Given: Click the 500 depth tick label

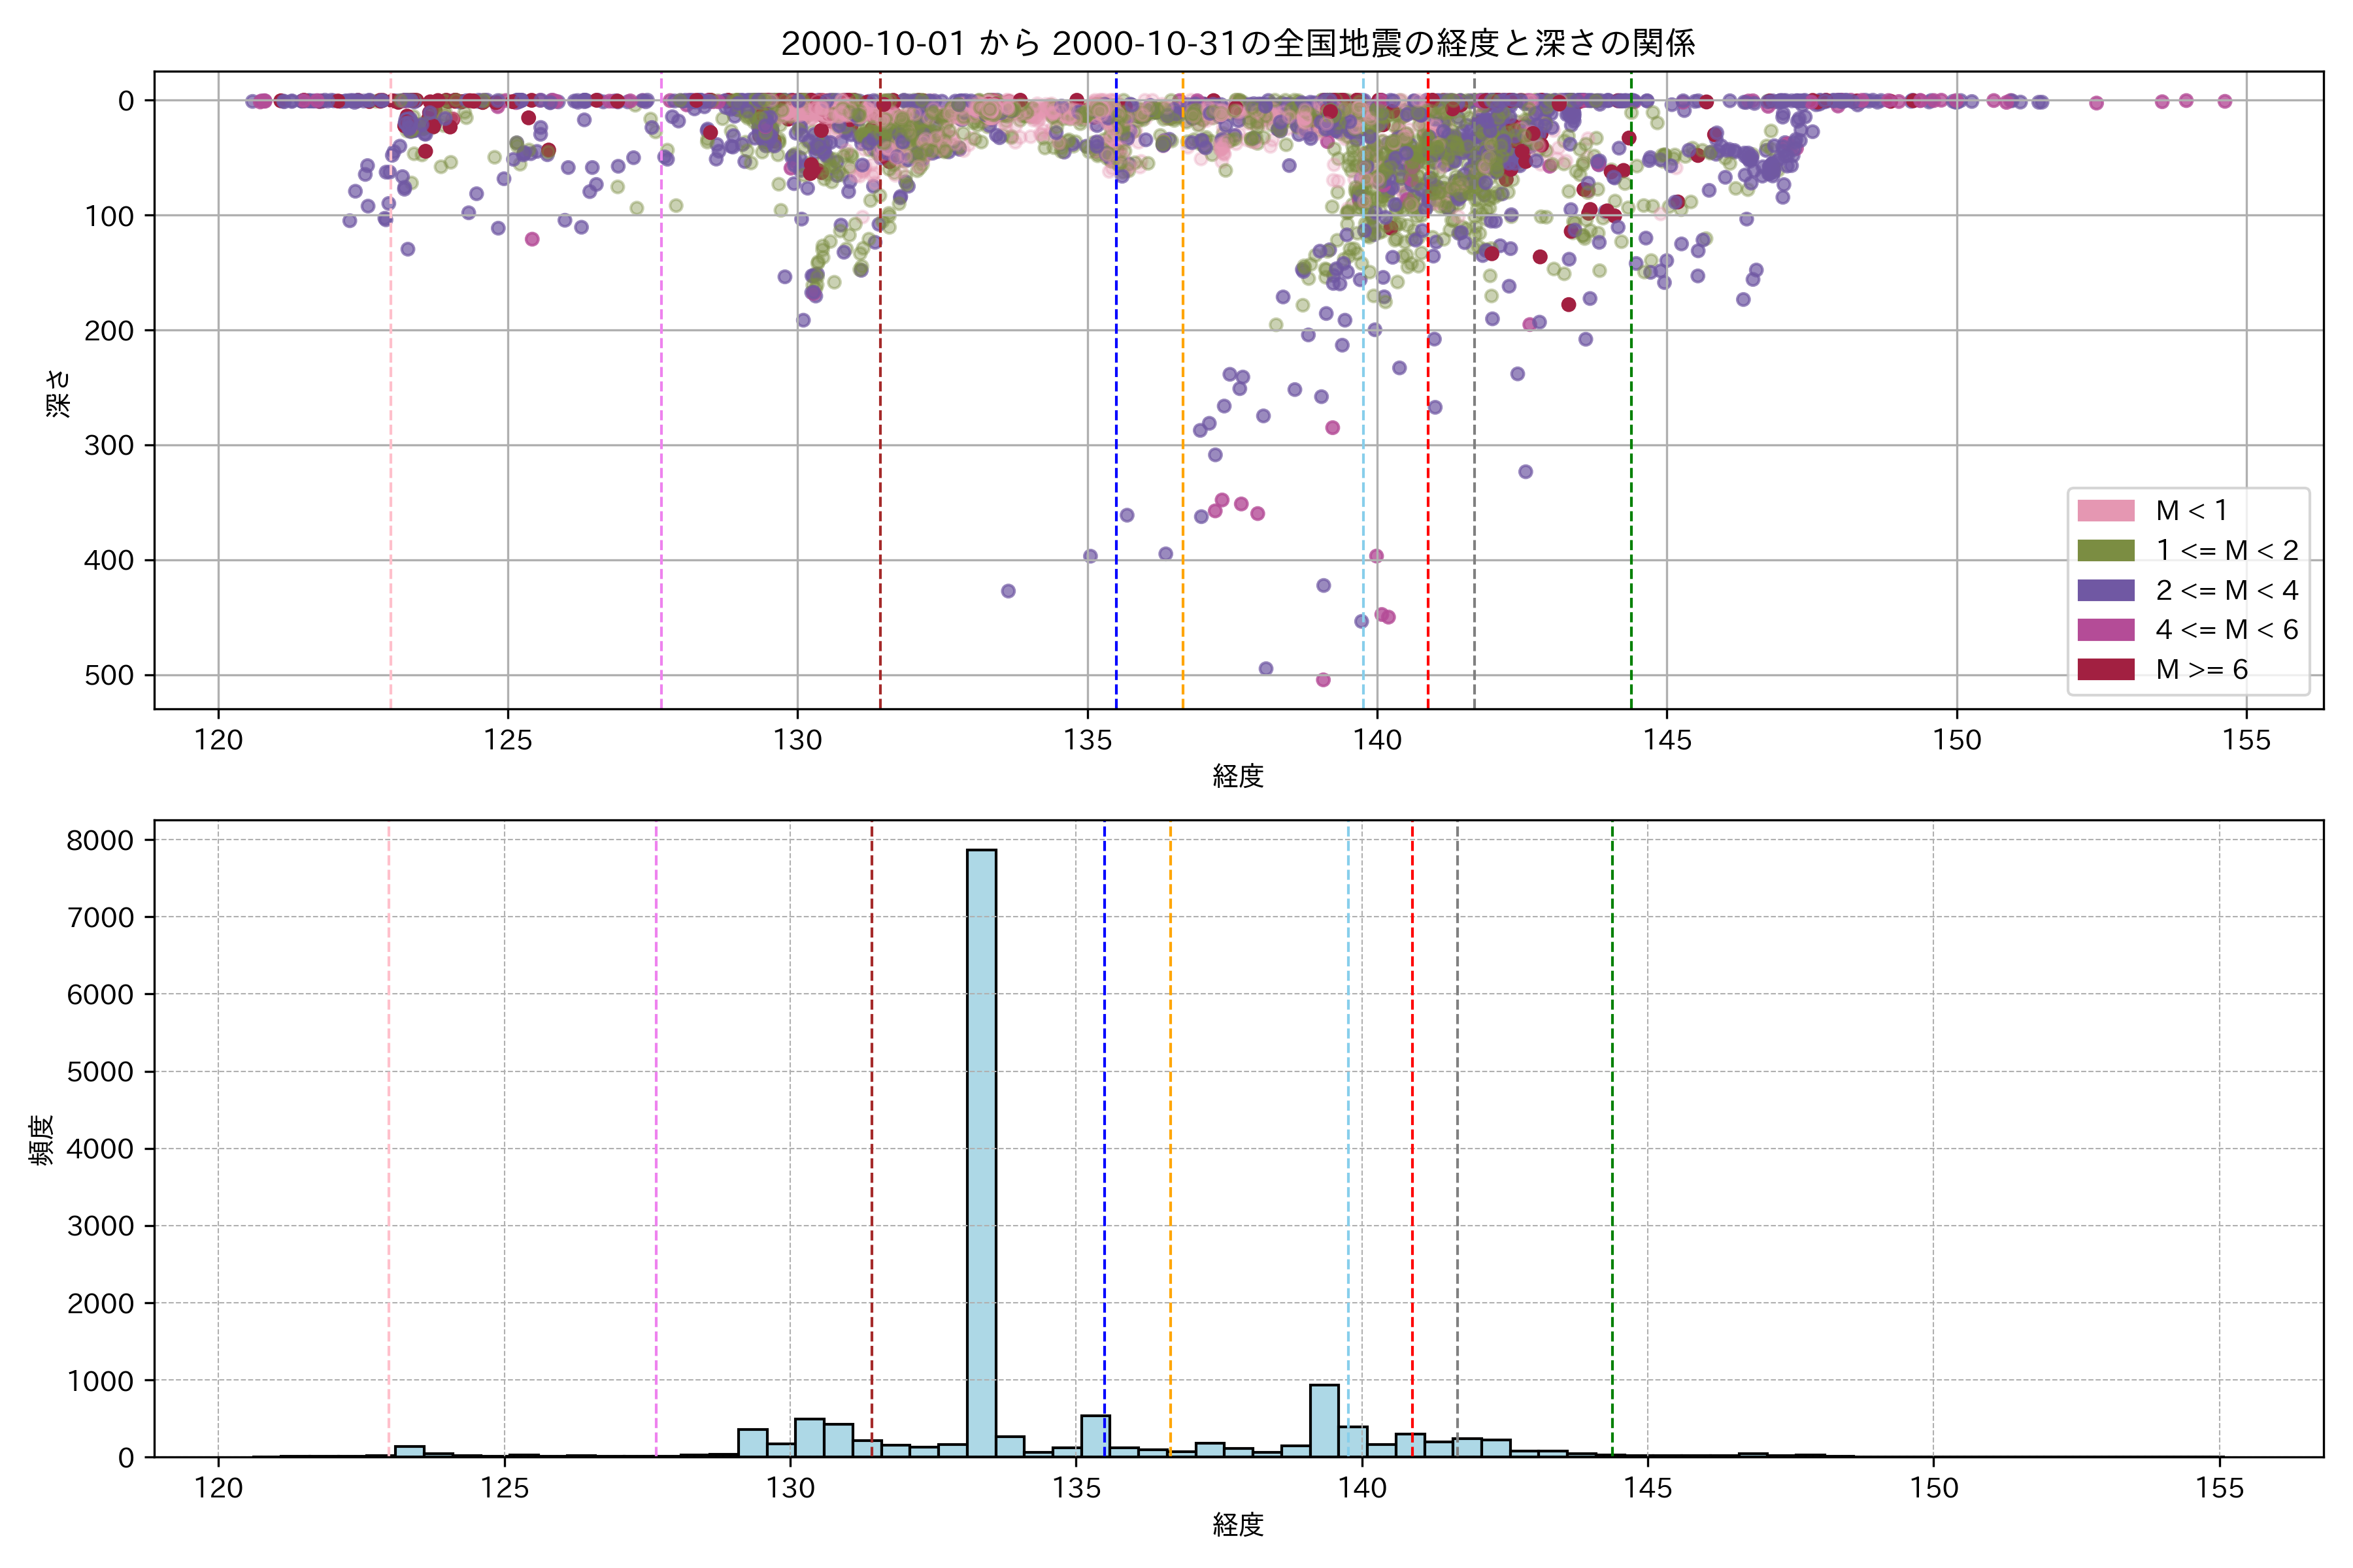Looking at the screenshot, I should click(x=109, y=676).
